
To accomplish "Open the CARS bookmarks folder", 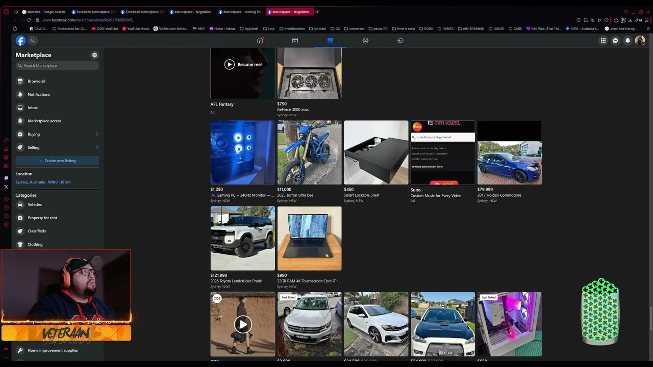I will pyautogui.click(x=515, y=29).
